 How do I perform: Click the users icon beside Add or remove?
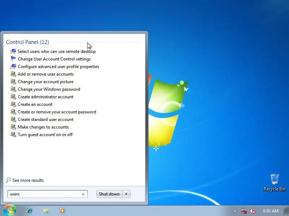point(13,74)
